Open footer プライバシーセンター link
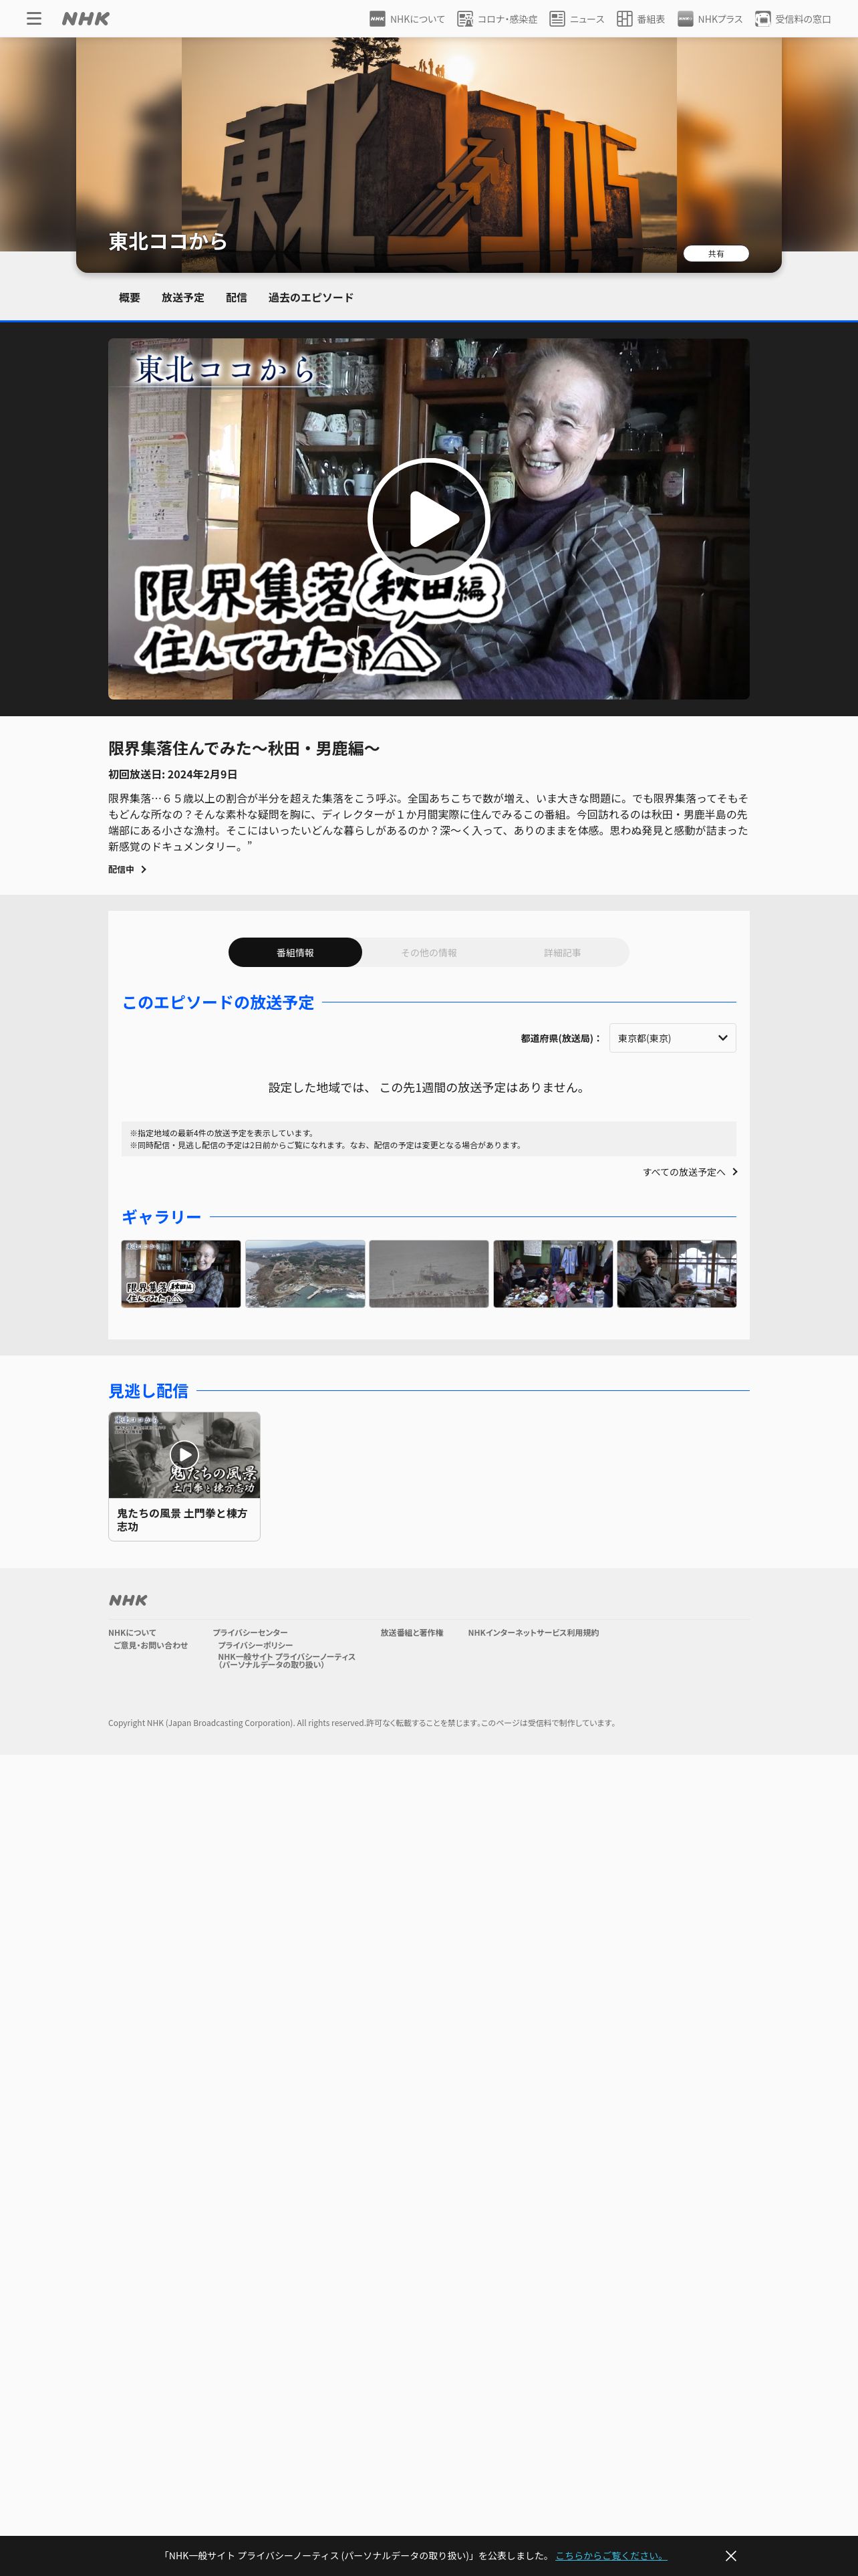The image size is (858, 2576). coord(250,1633)
